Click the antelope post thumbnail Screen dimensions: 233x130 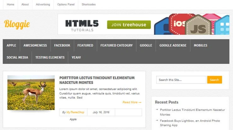[31, 93]
